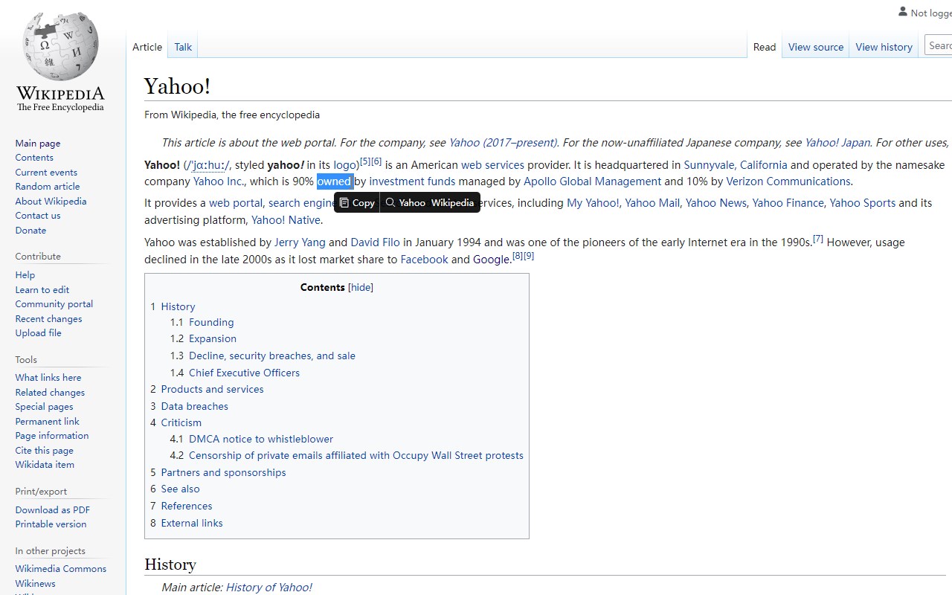Open the Printable version
Screen dimensions: 952x595
51,524
